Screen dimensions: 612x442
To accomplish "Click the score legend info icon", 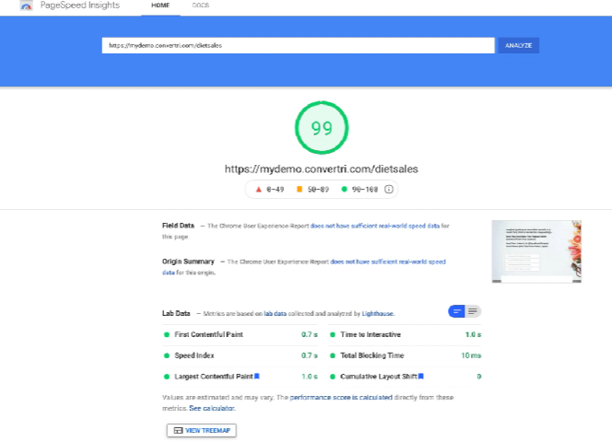I will [x=389, y=189].
